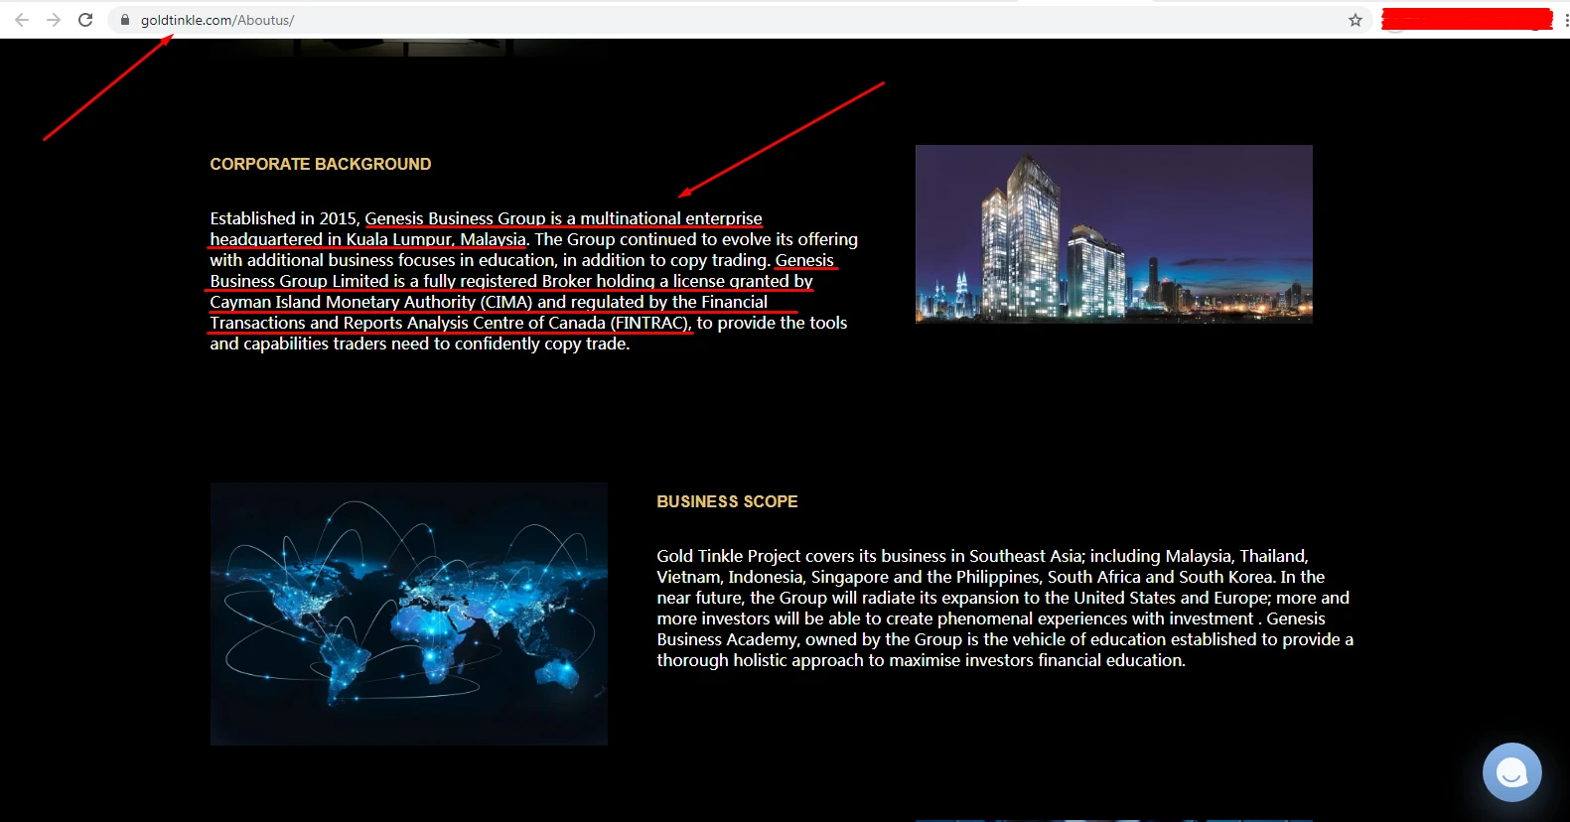1570x822 pixels.
Task: Reload the current page
Action: [x=85, y=20]
